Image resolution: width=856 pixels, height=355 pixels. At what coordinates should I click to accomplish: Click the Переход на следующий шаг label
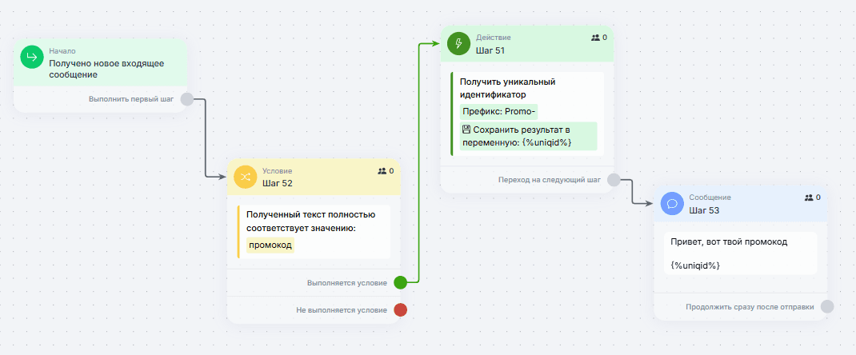pyautogui.click(x=549, y=179)
